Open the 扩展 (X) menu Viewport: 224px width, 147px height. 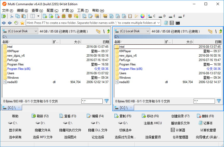[x=68, y=11]
